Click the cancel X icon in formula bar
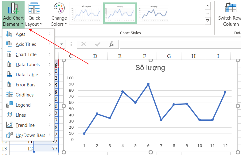Screen dimensions: 241x155 tap(84, 44)
